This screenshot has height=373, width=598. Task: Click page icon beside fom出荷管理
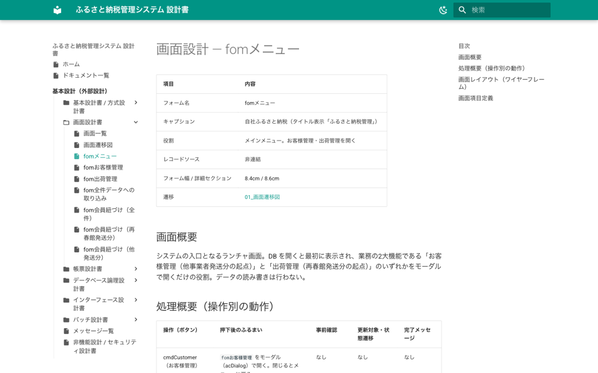tap(77, 179)
